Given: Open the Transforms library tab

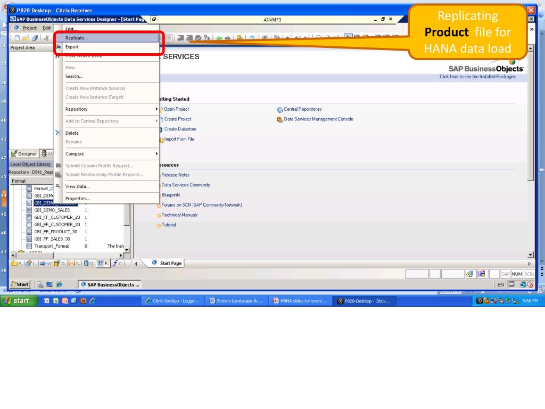Looking at the screenshot, I should pyautogui.click(x=74, y=264).
